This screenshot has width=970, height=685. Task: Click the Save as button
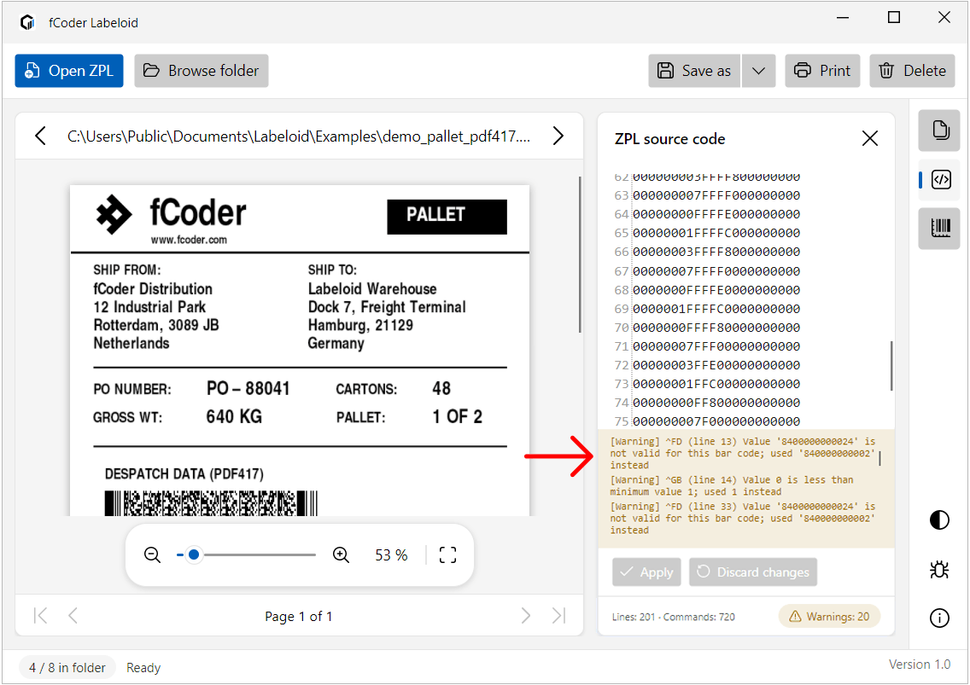pyautogui.click(x=694, y=71)
